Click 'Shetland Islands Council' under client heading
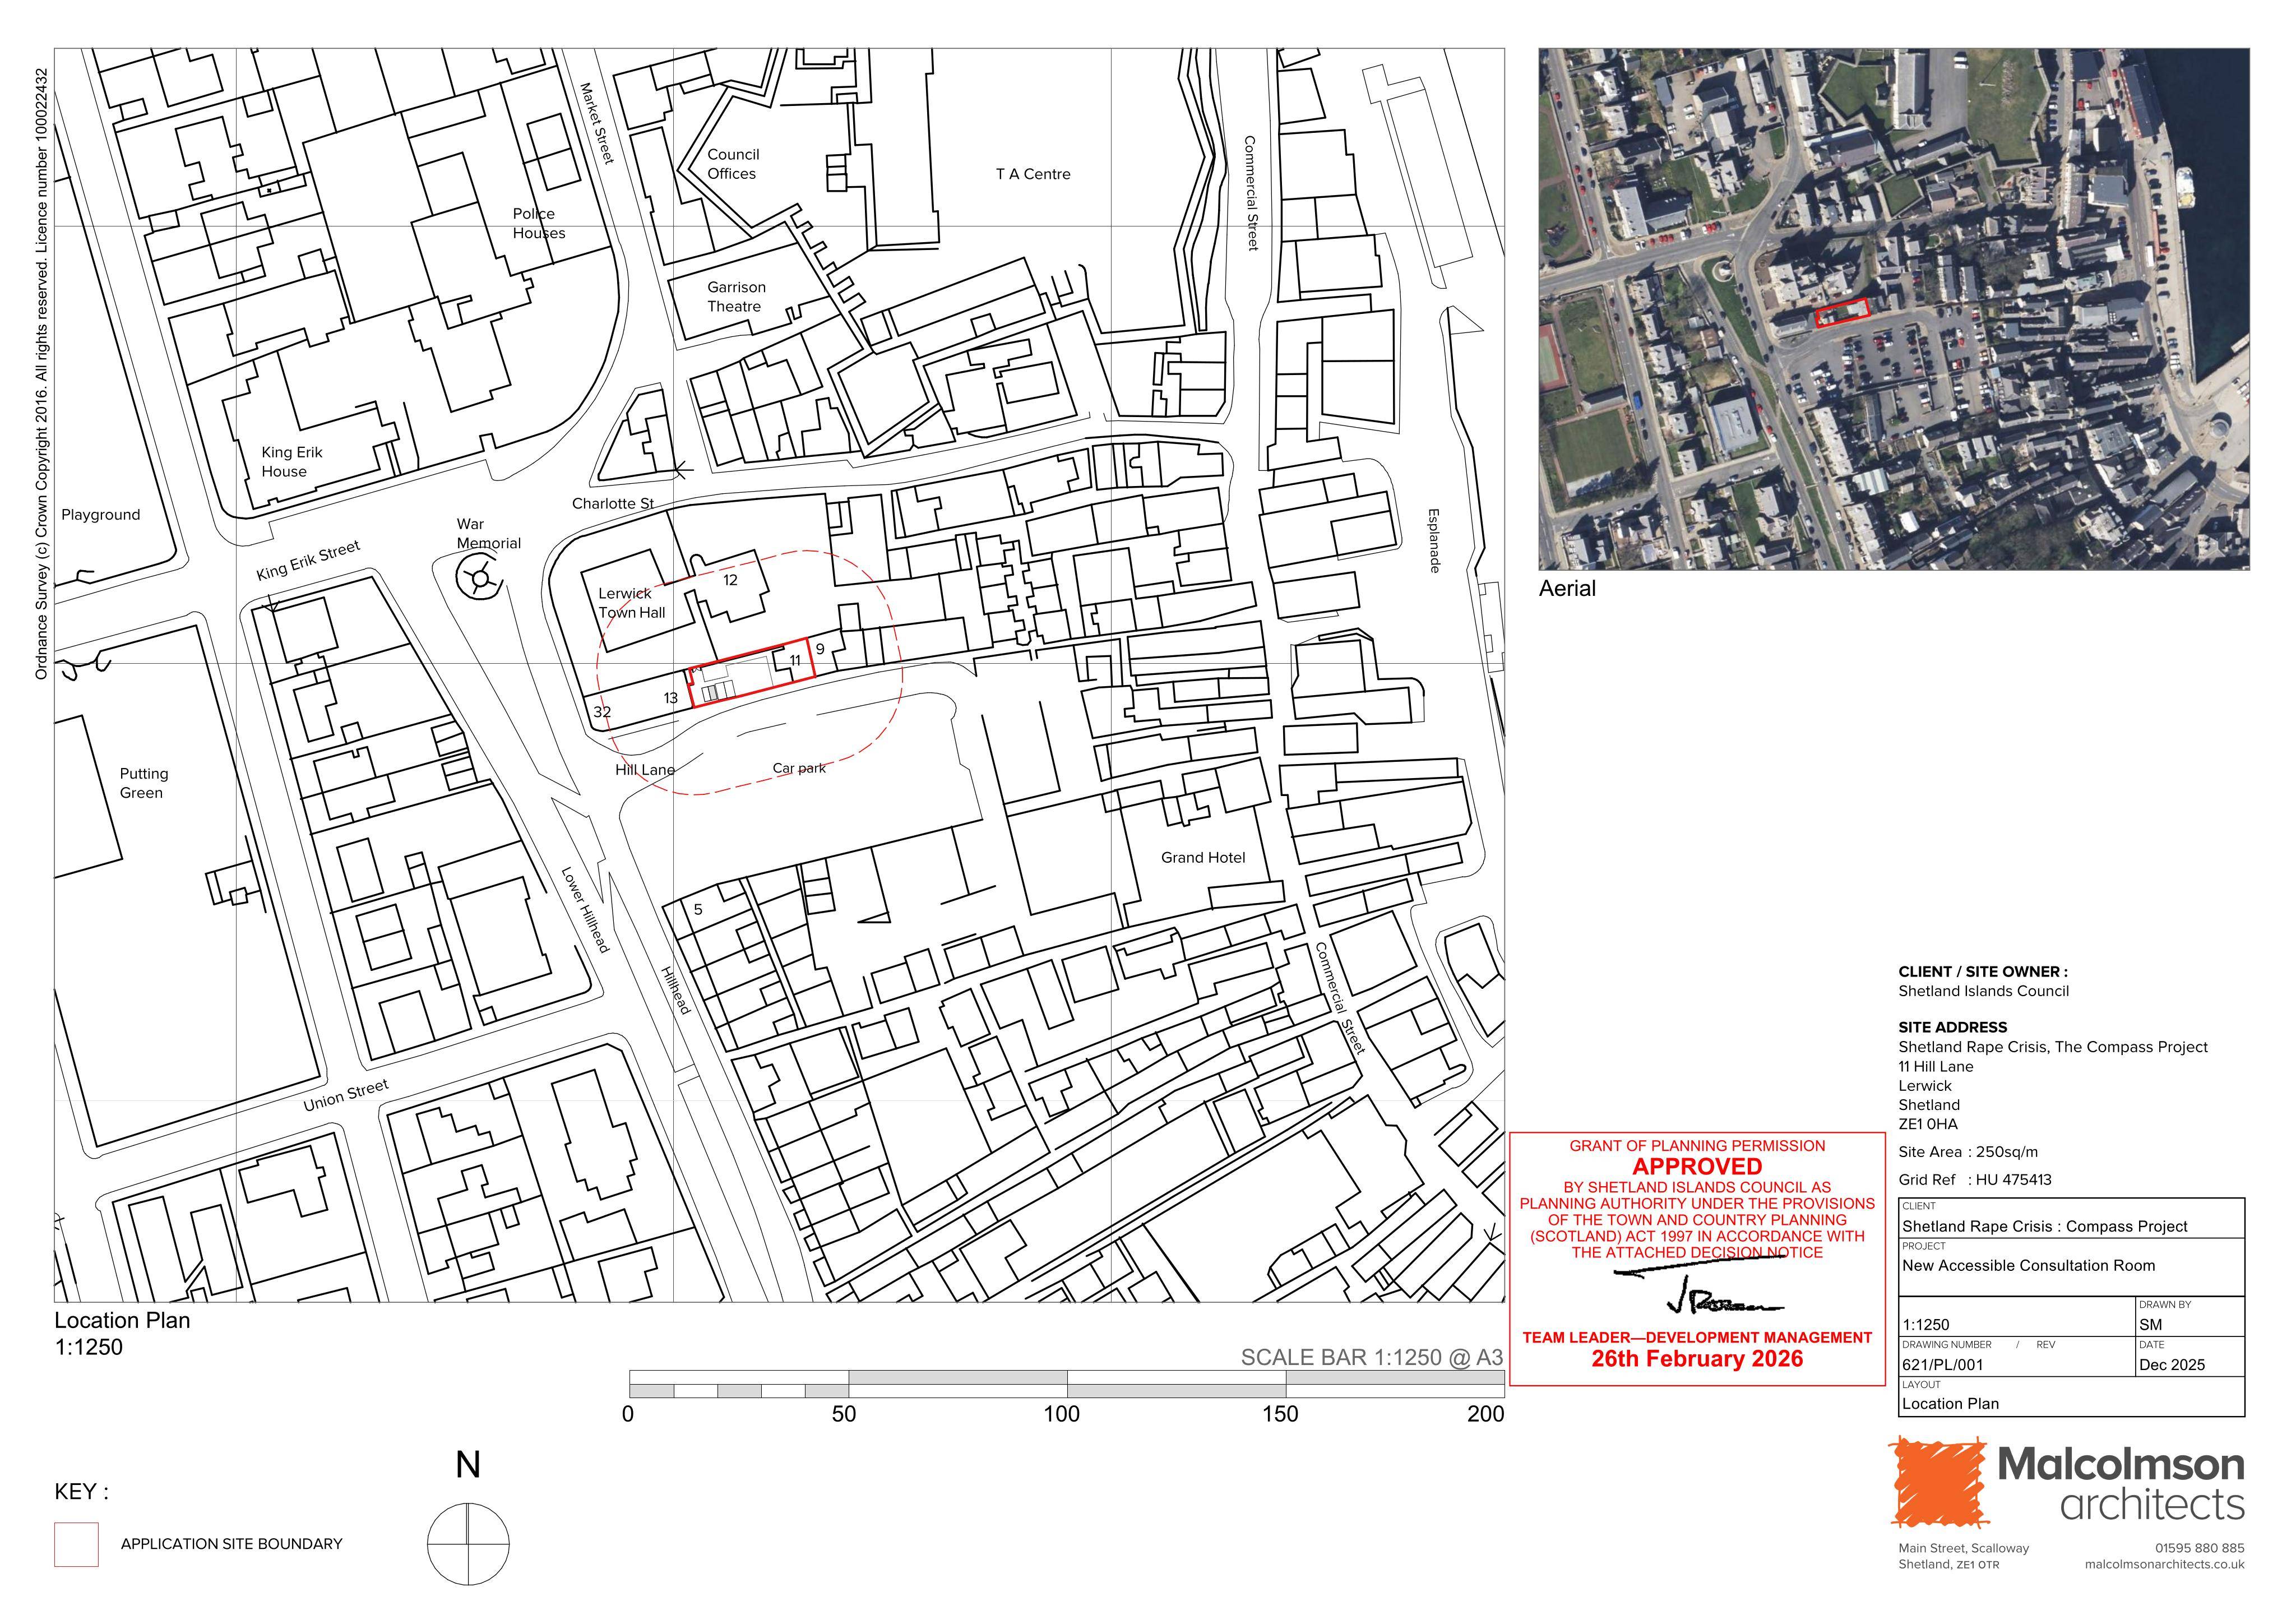Screen dimensions: 2296x1624 tap(1983, 991)
